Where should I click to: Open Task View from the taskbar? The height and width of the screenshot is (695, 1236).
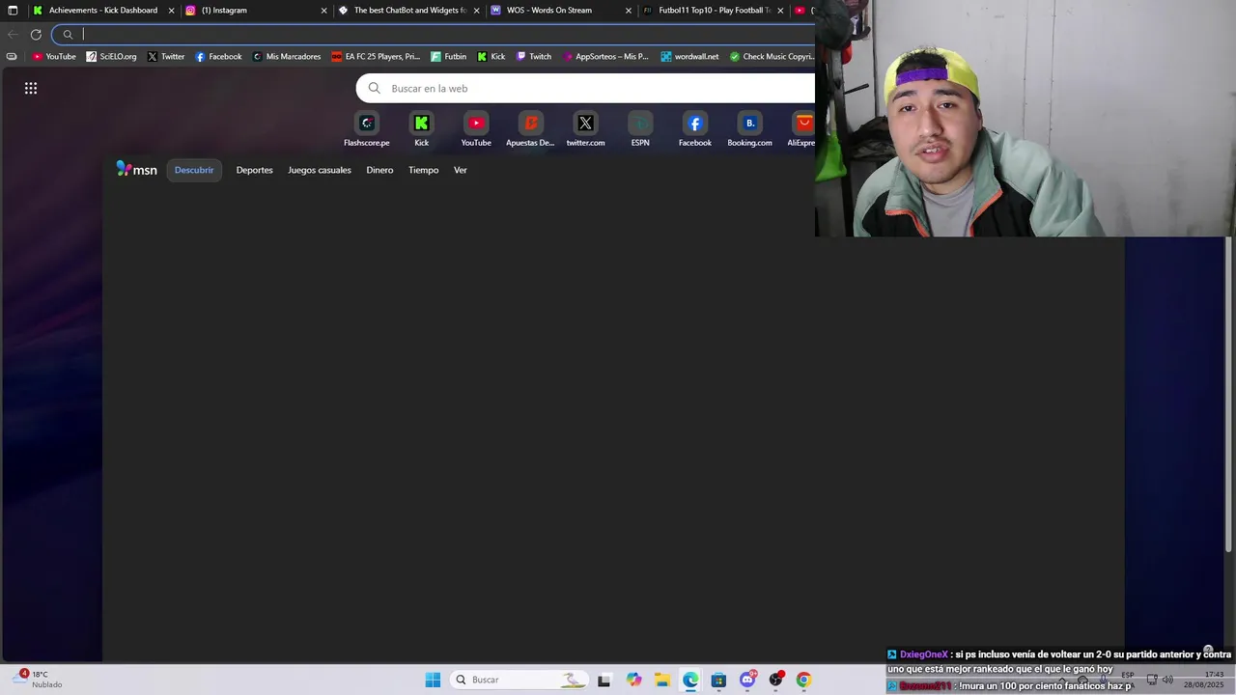point(604,680)
